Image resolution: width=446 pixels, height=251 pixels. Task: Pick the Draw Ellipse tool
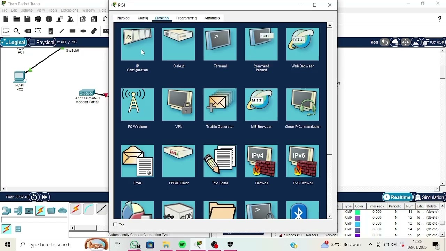[83, 31]
